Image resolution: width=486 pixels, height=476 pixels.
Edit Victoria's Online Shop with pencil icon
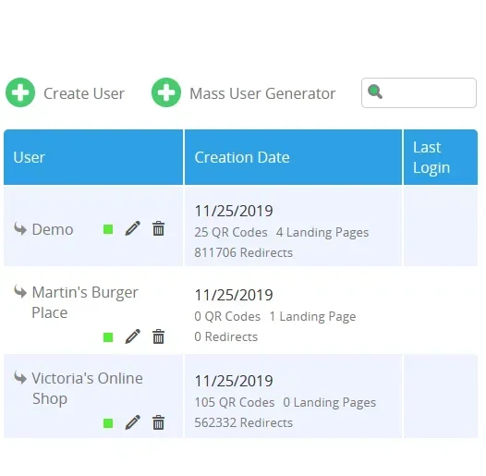(x=133, y=422)
